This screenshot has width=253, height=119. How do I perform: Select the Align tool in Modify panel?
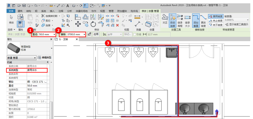coord(78,17)
